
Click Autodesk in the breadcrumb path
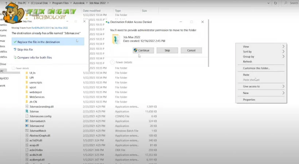tap(79, 3)
